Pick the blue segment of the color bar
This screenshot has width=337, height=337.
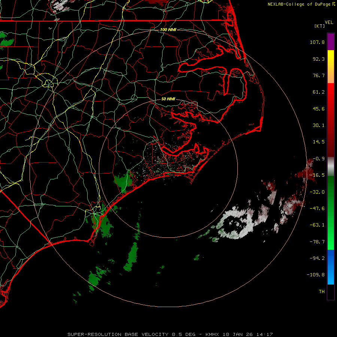pyautogui.click(x=331, y=267)
